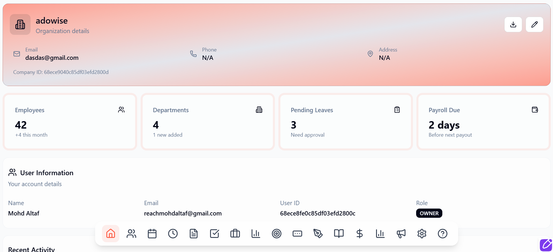This screenshot has height=252, width=553.
Task: Open the open-book icon in dock
Action: coord(339,234)
